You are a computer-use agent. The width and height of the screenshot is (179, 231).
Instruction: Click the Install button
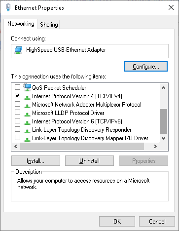pyautogui.click(x=36, y=161)
